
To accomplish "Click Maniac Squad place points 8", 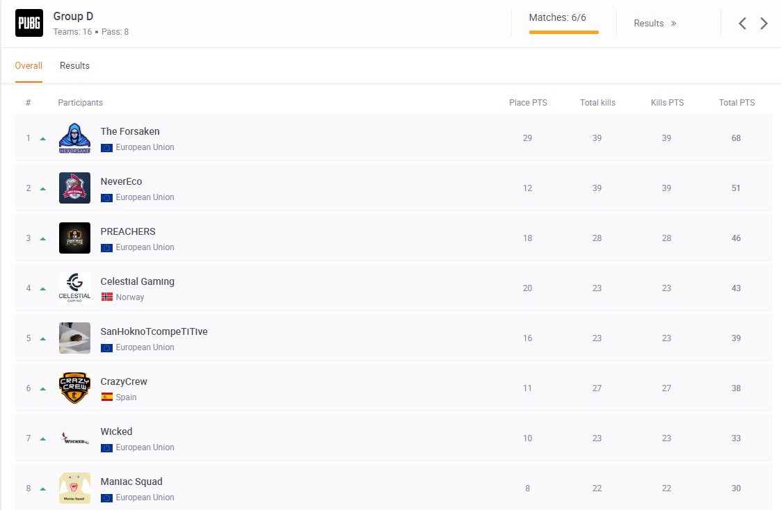I will (x=527, y=488).
